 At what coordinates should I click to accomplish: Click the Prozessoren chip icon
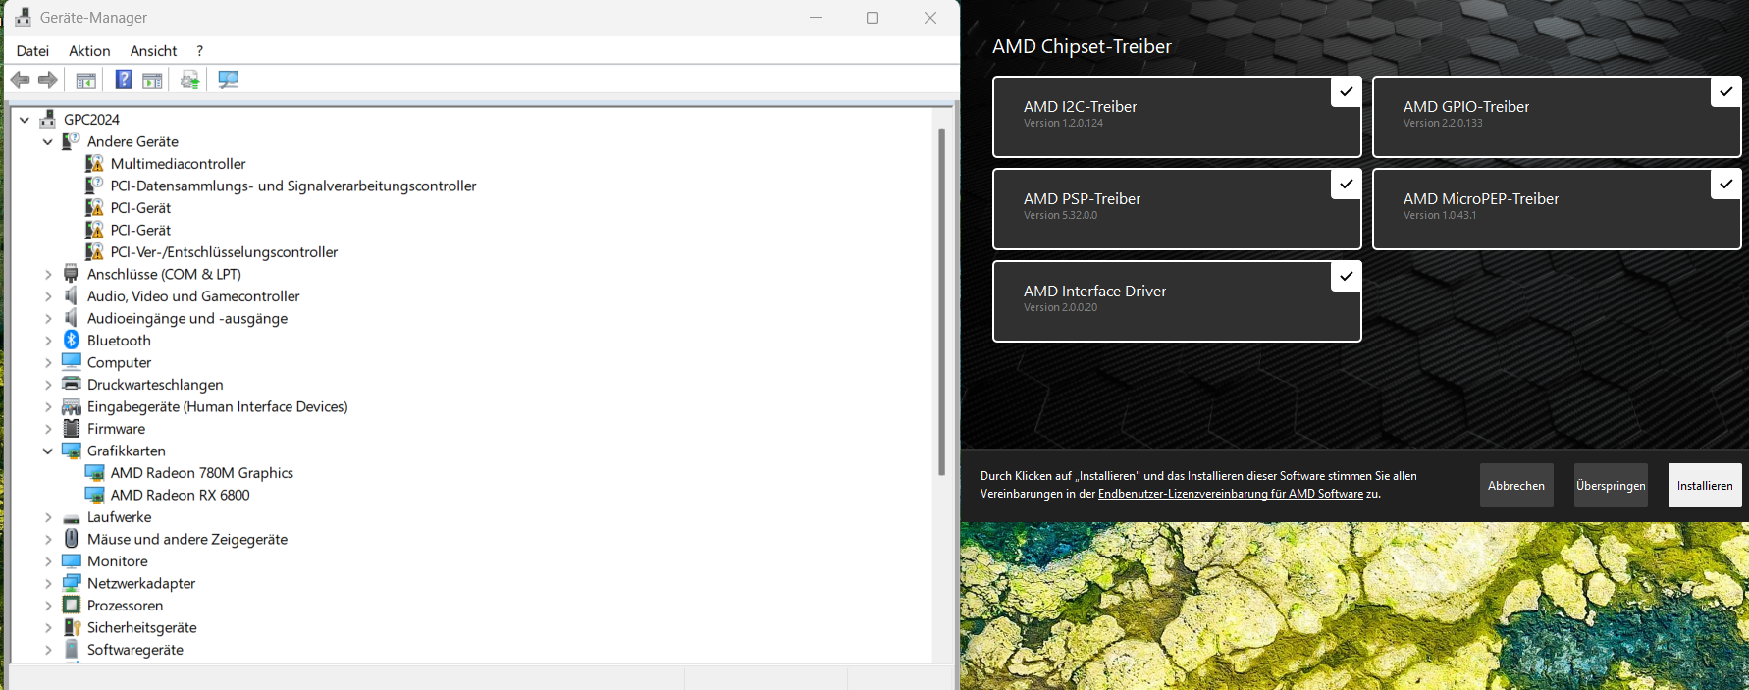(72, 606)
